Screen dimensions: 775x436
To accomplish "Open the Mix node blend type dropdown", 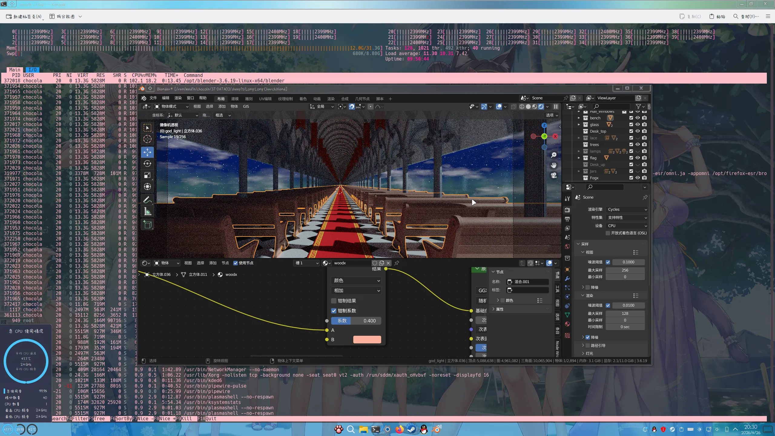I will pos(356,291).
